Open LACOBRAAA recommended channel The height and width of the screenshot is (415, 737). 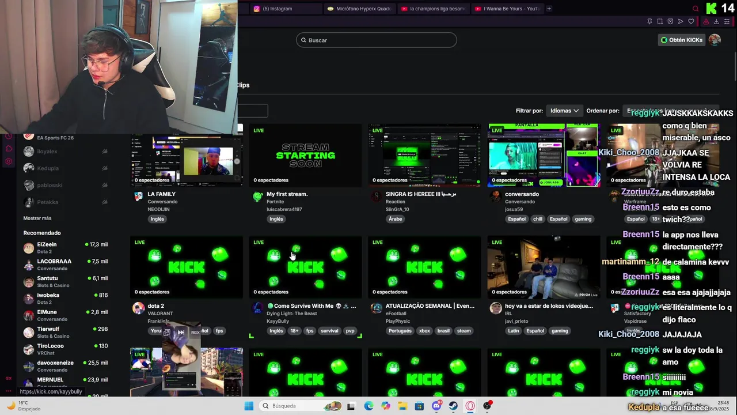click(x=65, y=265)
